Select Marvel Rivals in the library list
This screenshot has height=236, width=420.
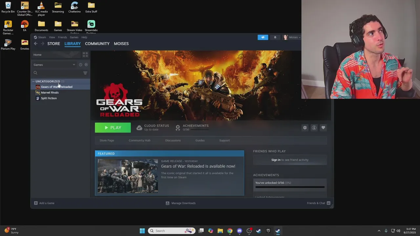point(61,92)
